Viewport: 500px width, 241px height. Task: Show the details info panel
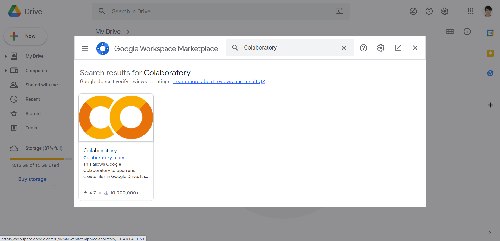[x=467, y=32]
